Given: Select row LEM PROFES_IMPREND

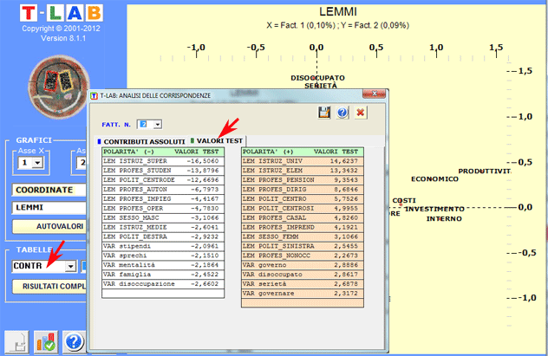Looking at the screenshot, I should [x=303, y=227].
